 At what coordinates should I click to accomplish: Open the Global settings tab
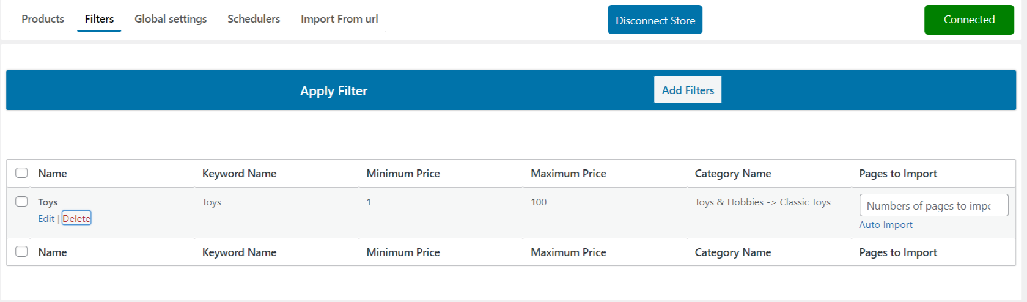pyautogui.click(x=171, y=19)
